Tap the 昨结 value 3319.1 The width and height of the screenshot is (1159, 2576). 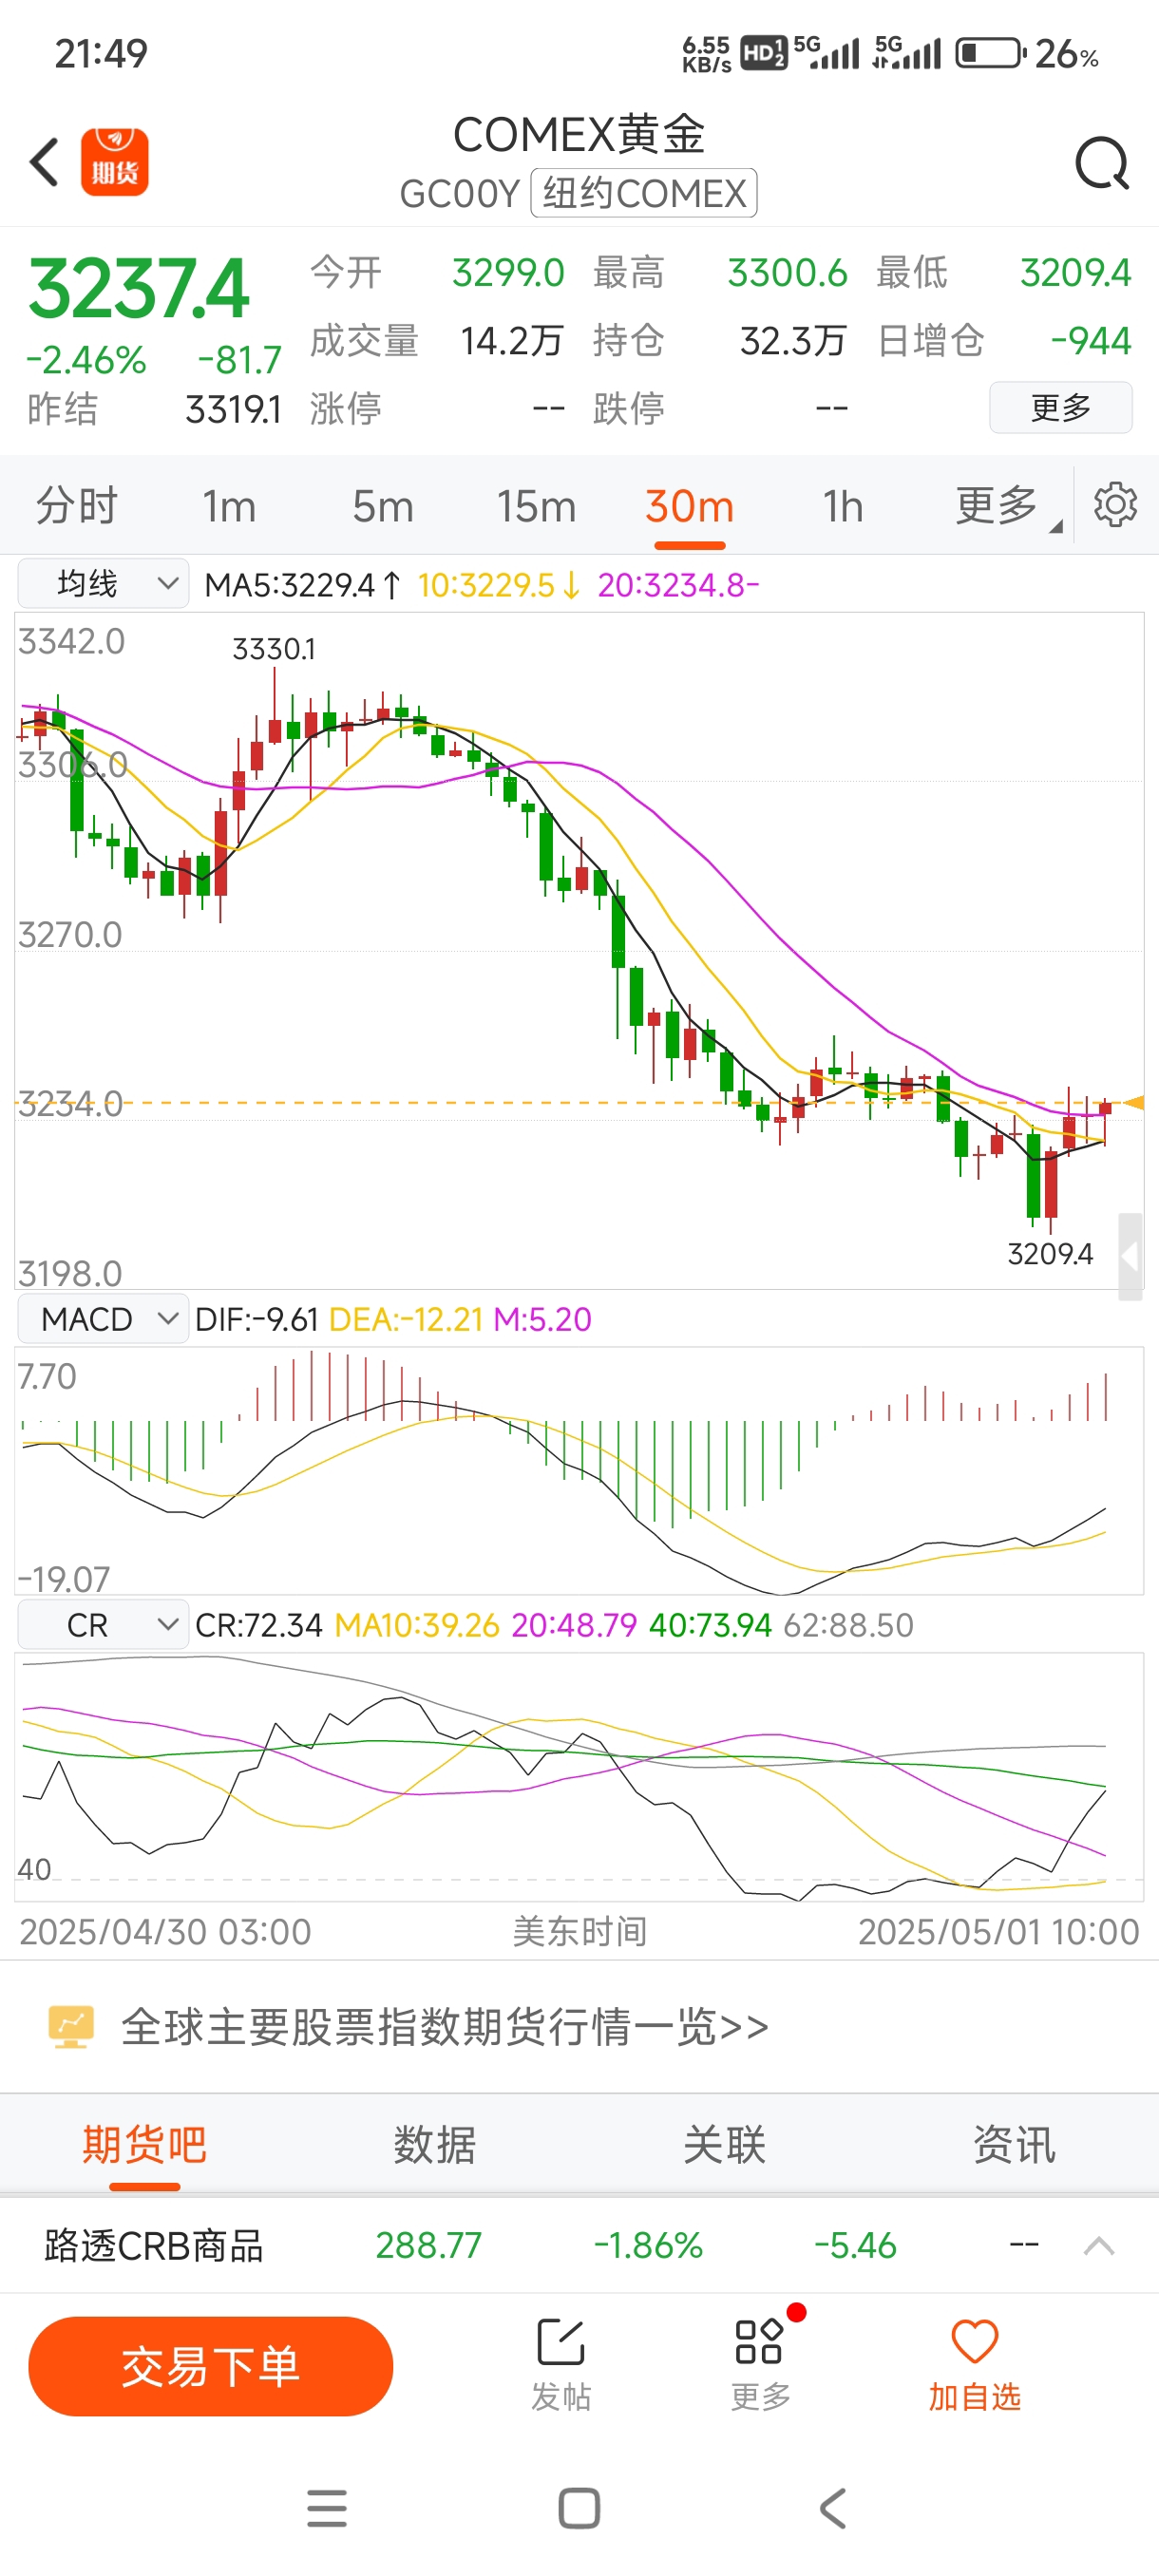pos(233,409)
